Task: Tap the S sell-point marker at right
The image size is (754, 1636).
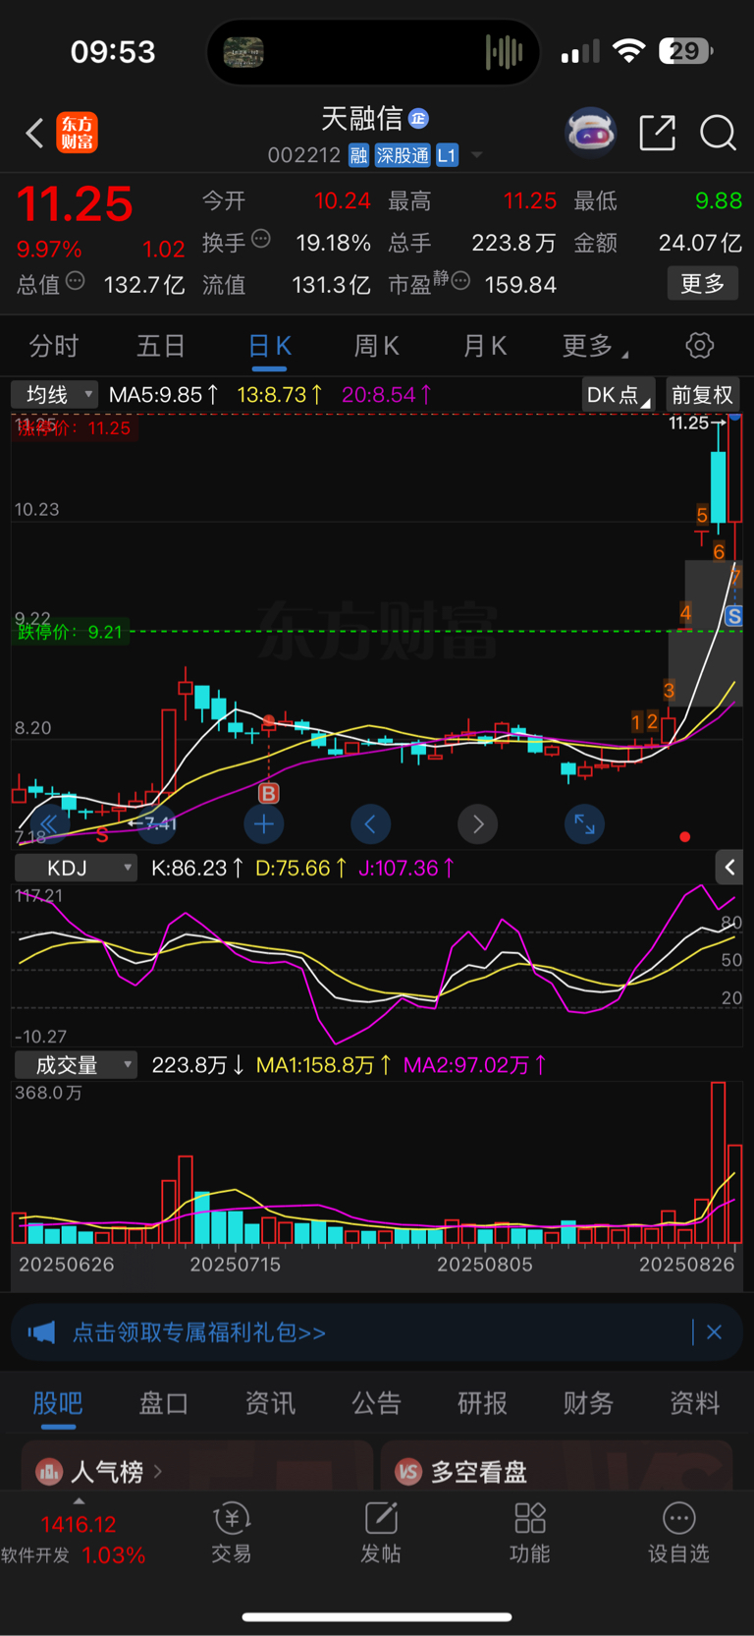Action: 733,617
